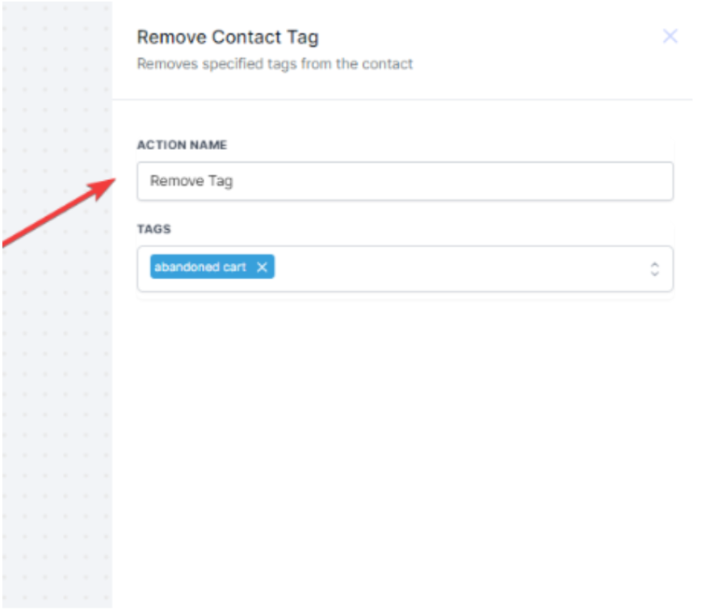Click the word 'Removes' in the subtitle
Image resolution: width=701 pixels, height=614 pixels.
pos(162,64)
